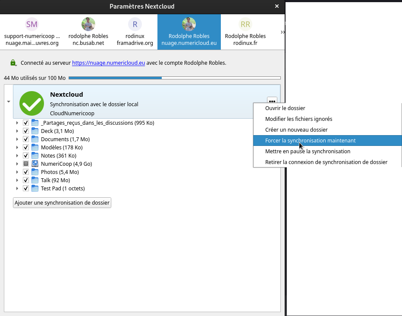The height and width of the screenshot is (316, 402).
Task: Click the NumeriCoop shared folder icon
Action: 35,164
